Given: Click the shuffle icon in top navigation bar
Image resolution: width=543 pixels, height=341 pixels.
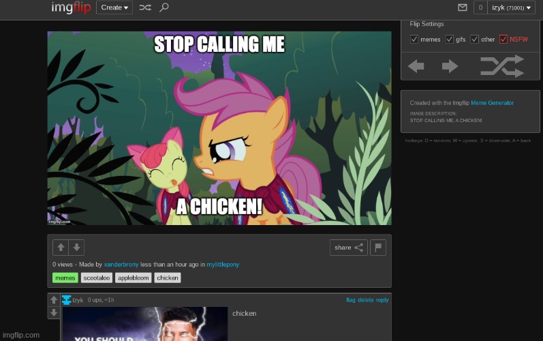Looking at the screenshot, I should click(145, 8).
